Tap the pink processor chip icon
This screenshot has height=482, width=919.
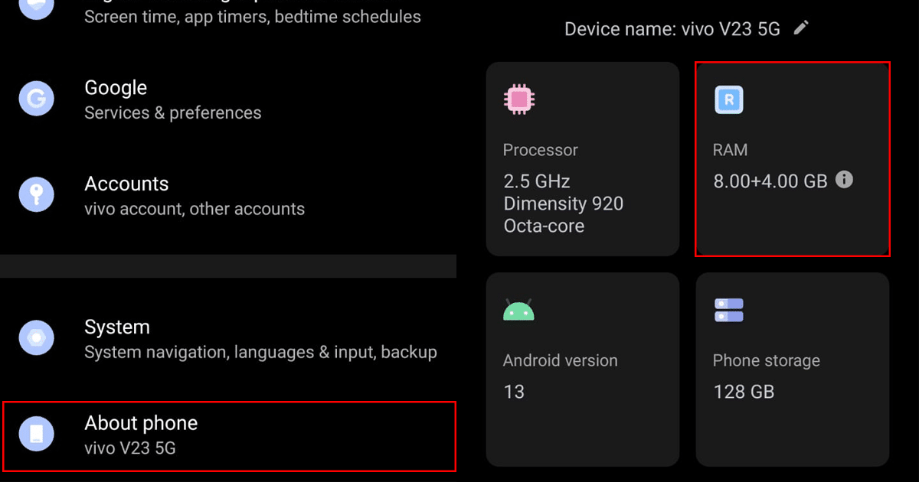519,99
